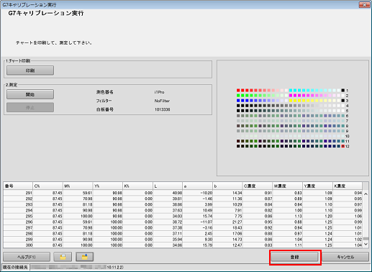Click the first red patch in chart row 1
The width and height of the screenshot is (372, 272).
pyautogui.click(x=238, y=91)
